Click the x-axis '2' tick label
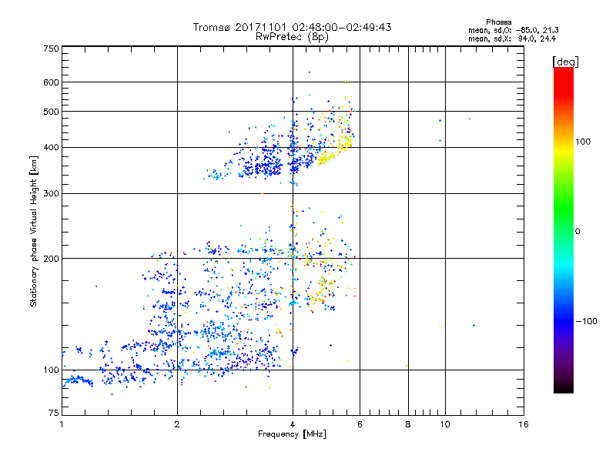 177,424
